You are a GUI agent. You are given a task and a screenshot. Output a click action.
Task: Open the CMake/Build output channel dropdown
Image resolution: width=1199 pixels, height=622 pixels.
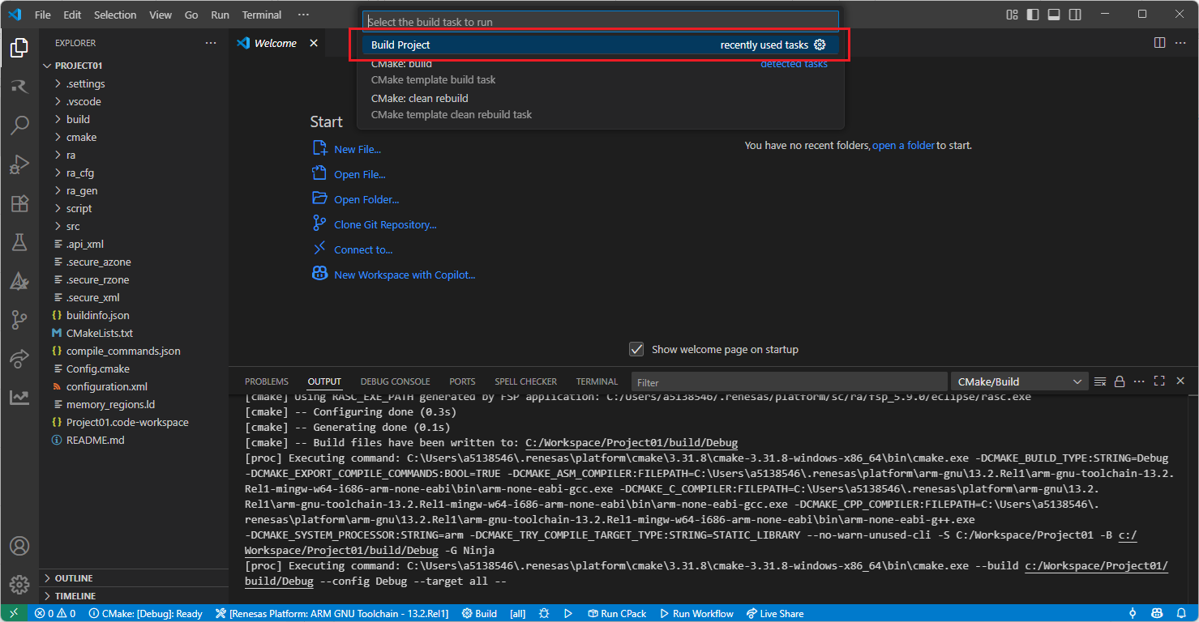click(1019, 381)
